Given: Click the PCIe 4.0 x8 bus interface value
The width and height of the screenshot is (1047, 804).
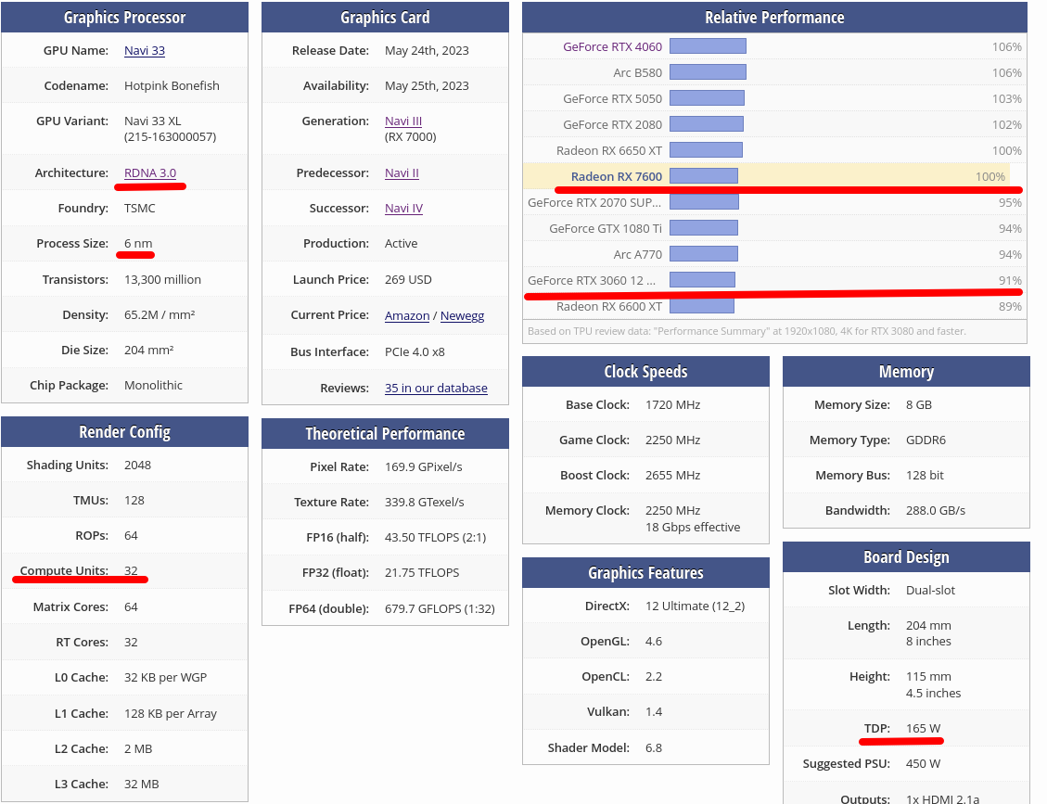Looking at the screenshot, I should (x=415, y=351).
